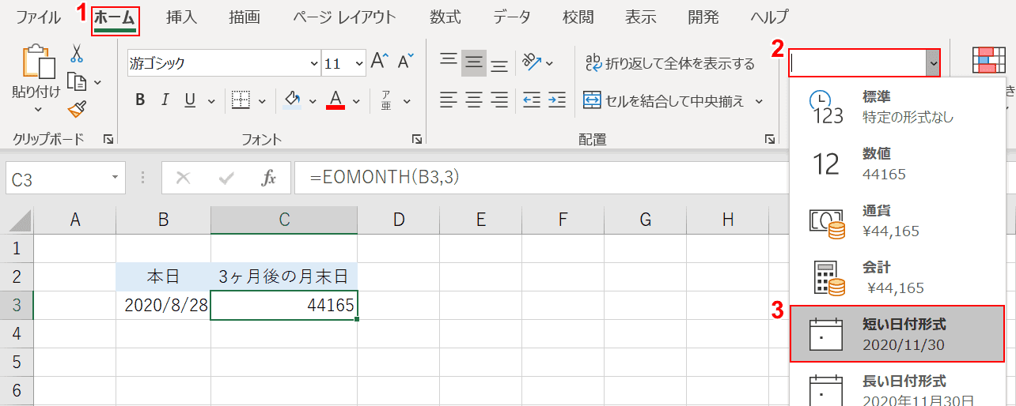Screen dimensions: 1016x406
Task: Increase font size with large A
Action: pyautogui.click(x=379, y=62)
